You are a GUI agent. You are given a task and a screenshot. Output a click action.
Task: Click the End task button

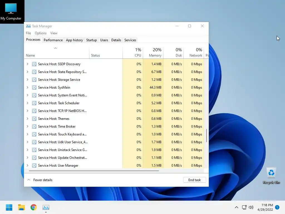click(195, 180)
